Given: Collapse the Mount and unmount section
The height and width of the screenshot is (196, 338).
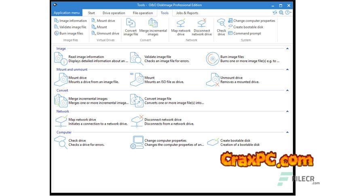Looking at the screenshot, I should (x=287, y=70).
